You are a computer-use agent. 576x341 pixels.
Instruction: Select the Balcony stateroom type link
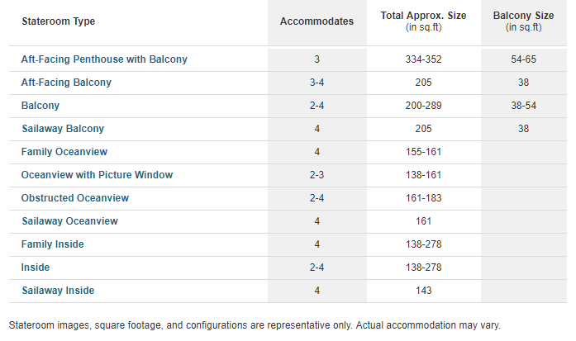click(40, 106)
